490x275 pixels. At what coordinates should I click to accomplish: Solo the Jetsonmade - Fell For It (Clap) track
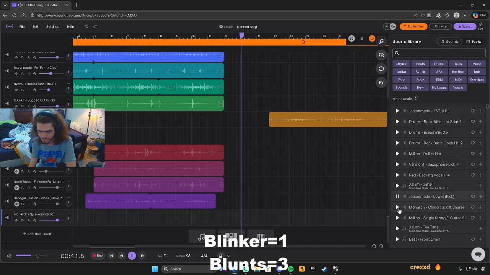tap(22, 73)
